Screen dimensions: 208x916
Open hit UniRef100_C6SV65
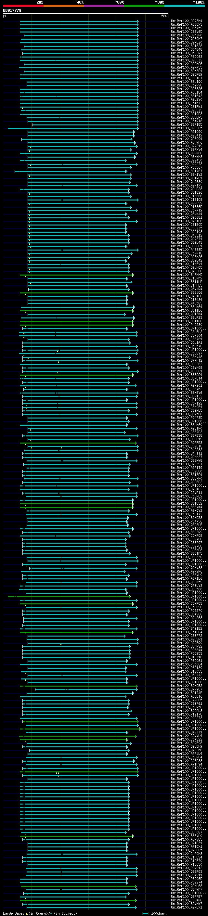click(x=187, y=32)
